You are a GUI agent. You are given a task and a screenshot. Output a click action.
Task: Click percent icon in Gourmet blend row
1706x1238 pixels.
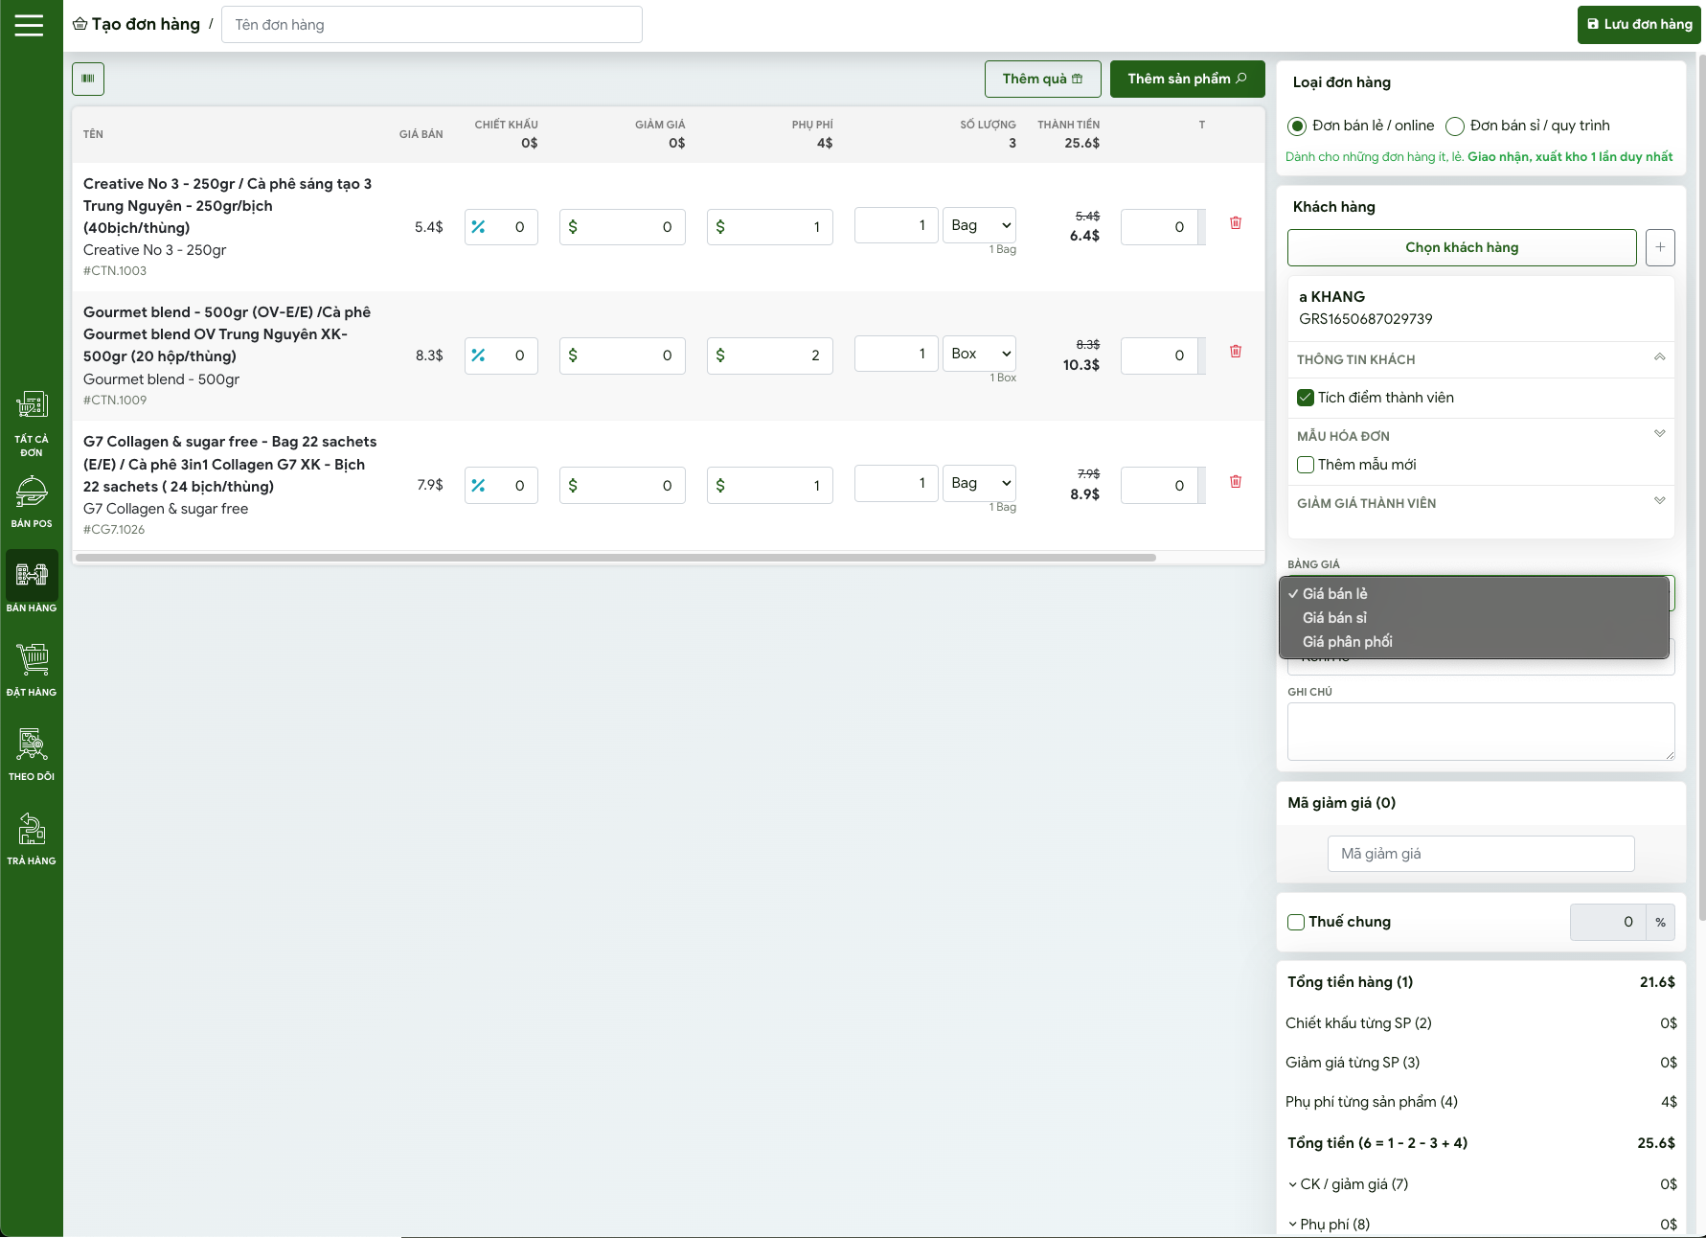click(x=478, y=355)
